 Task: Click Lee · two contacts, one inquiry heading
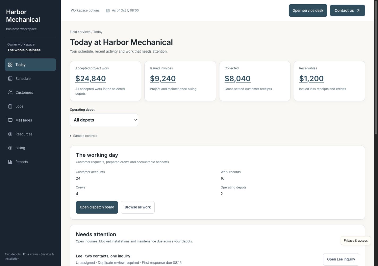103,256
